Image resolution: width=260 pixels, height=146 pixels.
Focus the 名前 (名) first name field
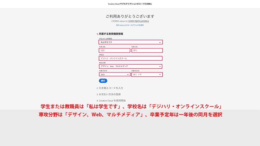click(147, 50)
